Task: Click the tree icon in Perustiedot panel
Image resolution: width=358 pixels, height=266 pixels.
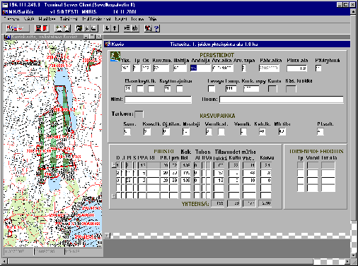Action: [115, 56]
